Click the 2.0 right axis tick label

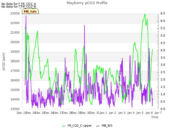tap(163, 79)
